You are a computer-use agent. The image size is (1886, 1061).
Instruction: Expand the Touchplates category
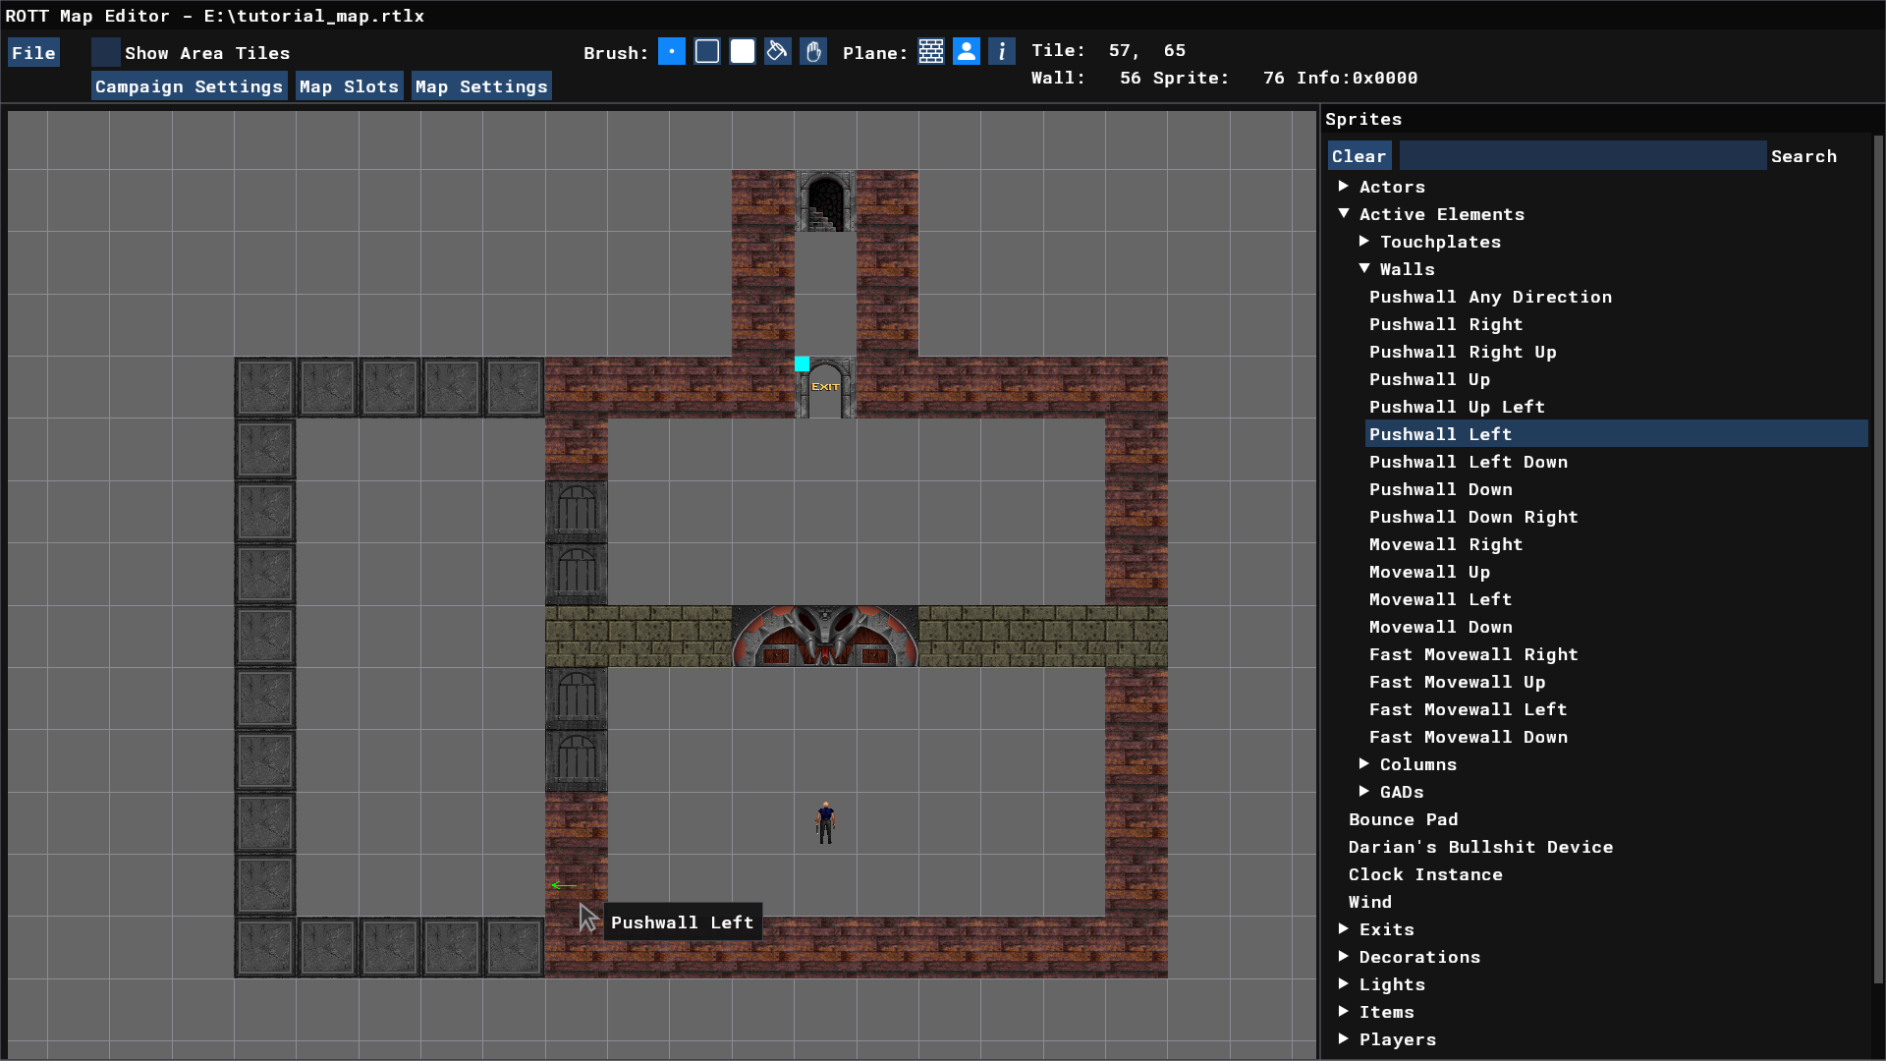pyautogui.click(x=1364, y=241)
